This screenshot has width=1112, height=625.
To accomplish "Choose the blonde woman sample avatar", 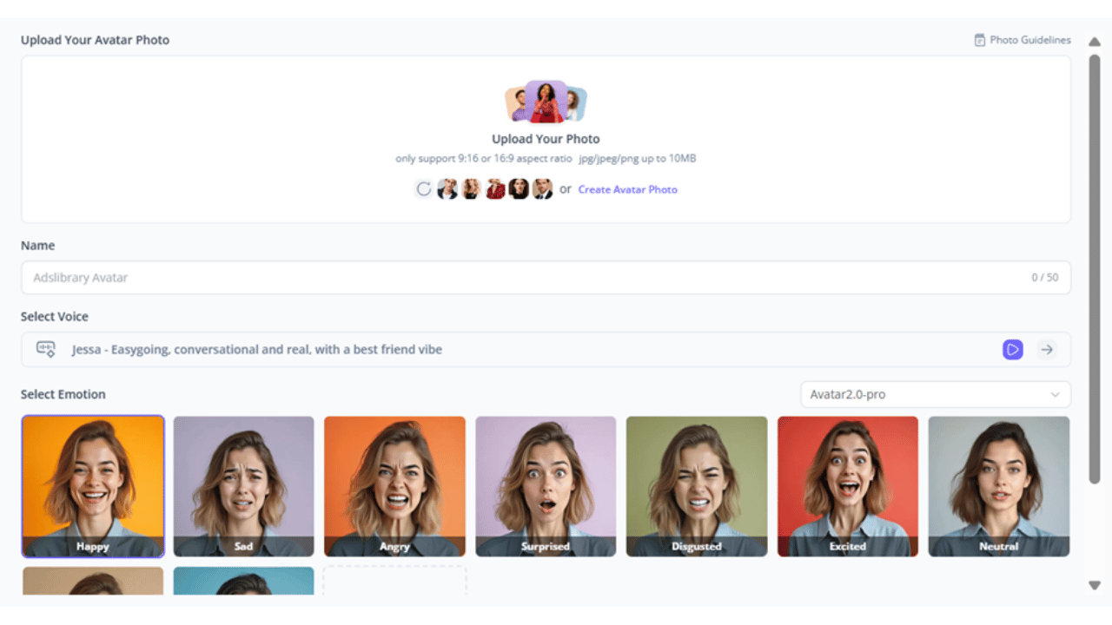I will pyautogui.click(x=471, y=189).
